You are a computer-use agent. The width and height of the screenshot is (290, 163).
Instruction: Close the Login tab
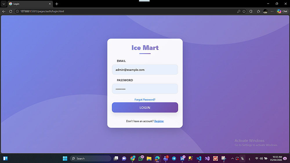pyautogui.click(x=50, y=4)
